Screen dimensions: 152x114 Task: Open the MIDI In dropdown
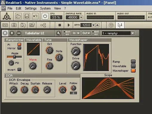76,33
